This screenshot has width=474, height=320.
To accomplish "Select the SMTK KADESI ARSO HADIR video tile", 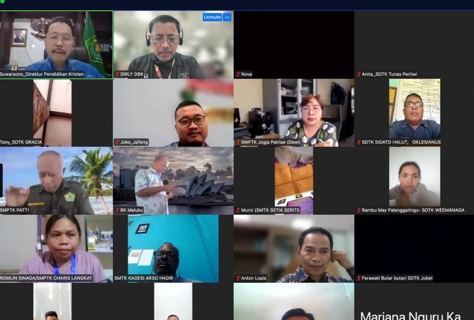I will [173, 249].
